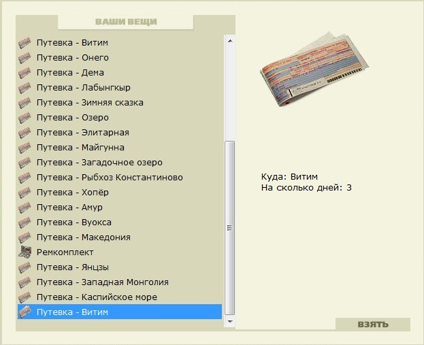This screenshot has height=345, width=424.
Task: Click the ticket icon beside Путевка - Майгунна
Action: click(x=25, y=148)
